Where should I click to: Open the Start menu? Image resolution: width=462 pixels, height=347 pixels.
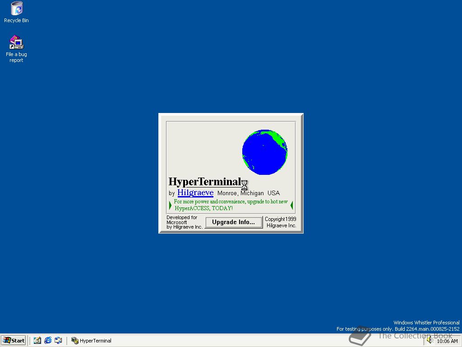pos(14,341)
